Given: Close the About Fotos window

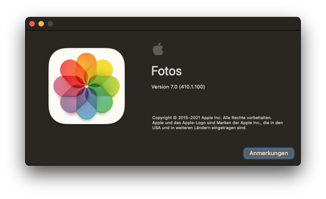Looking at the screenshot, I should pyautogui.click(x=32, y=24).
